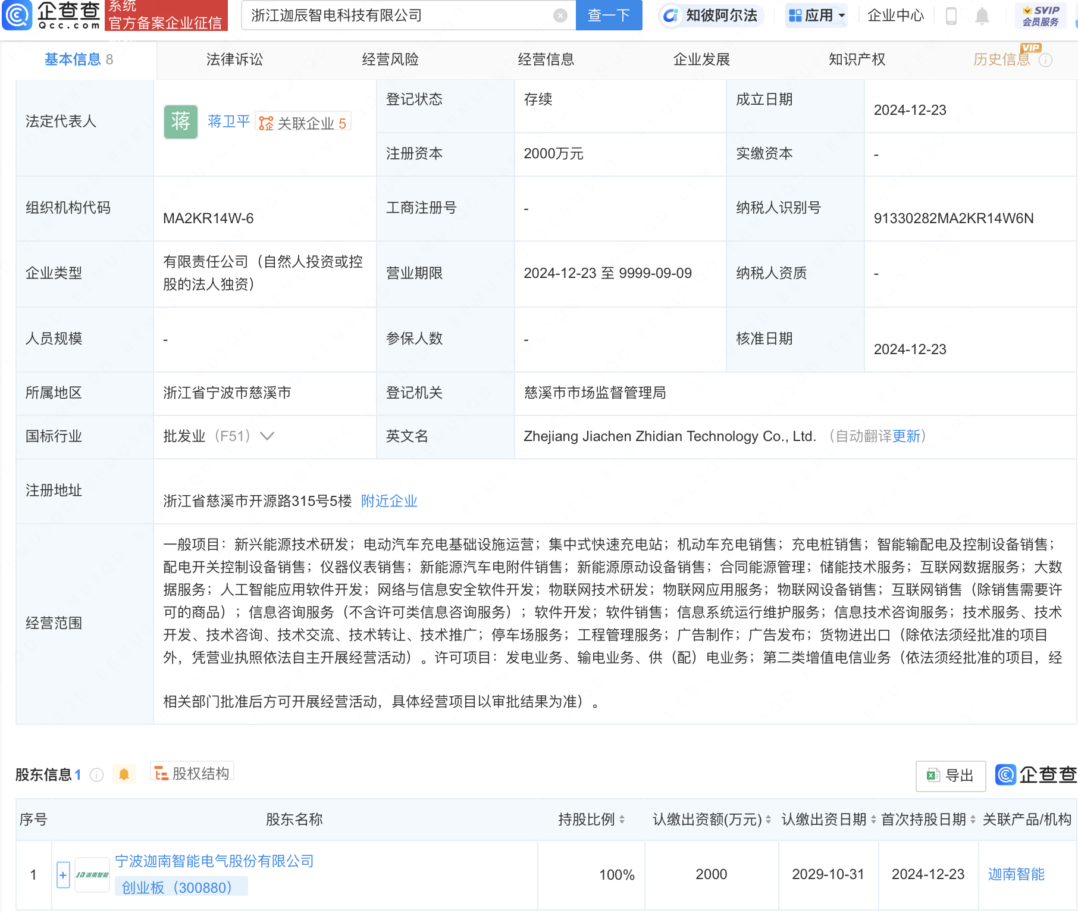Screen dimensions: 1078x913
Task: Click the company name search field
Action: [399, 15]
